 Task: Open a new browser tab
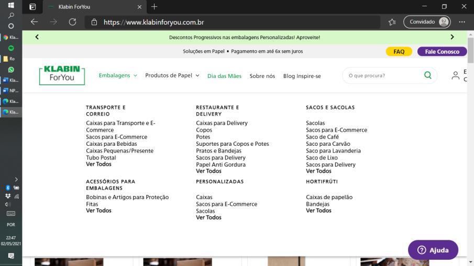[x=154, y=7]
